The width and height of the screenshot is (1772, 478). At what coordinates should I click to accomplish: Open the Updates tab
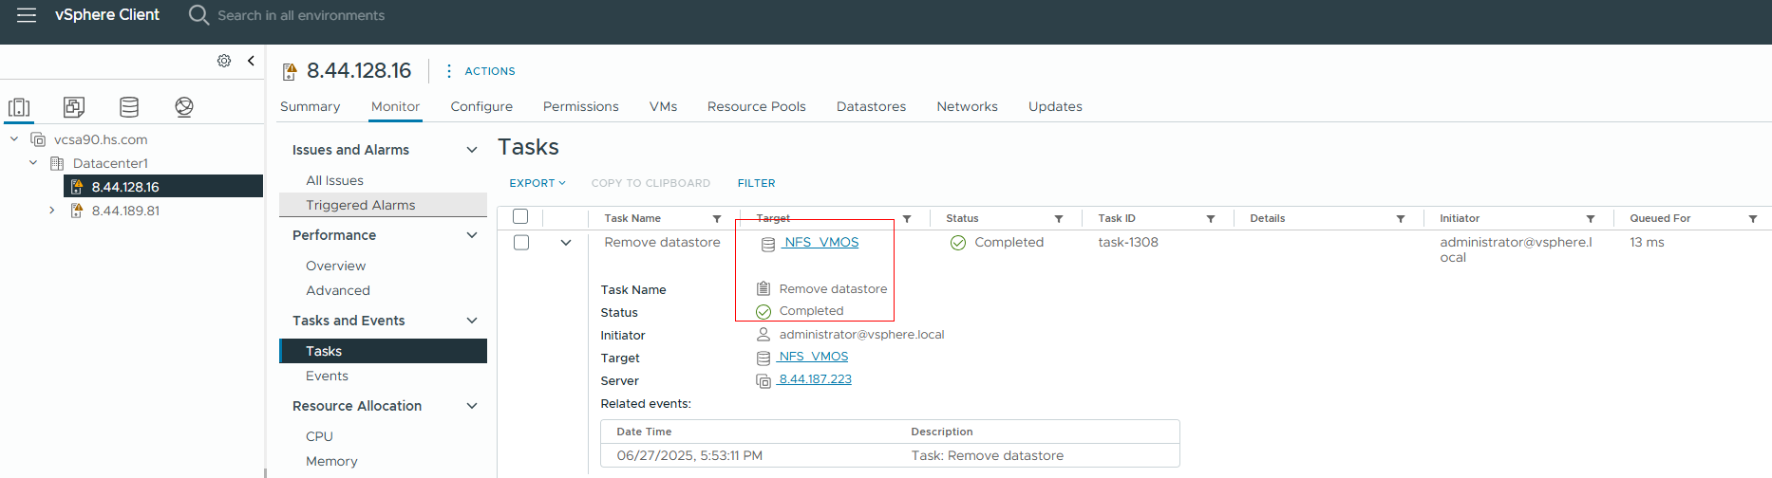coord(1055,106)
